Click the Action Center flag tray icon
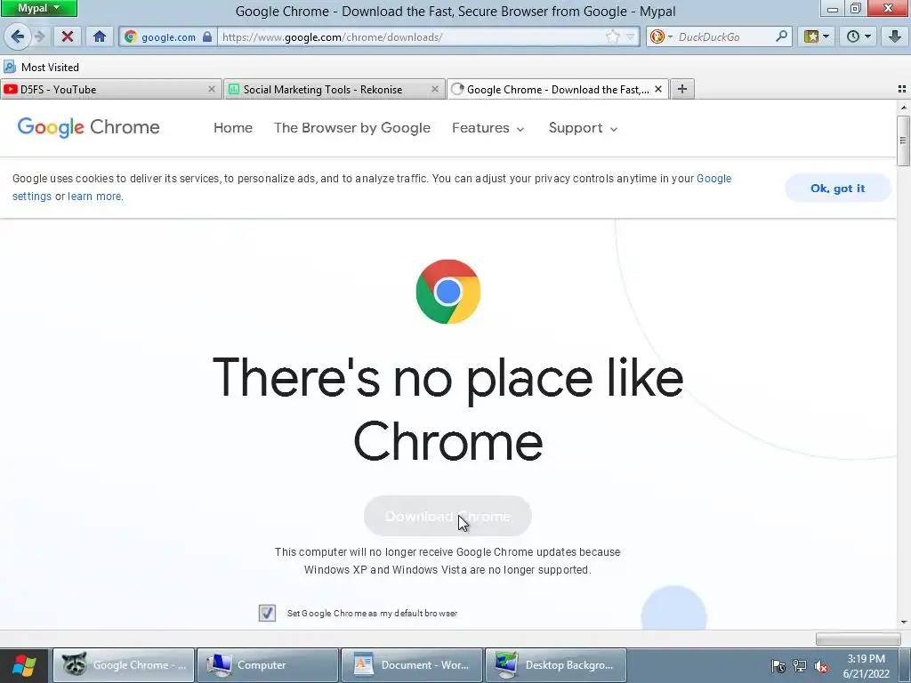This screenshot has width=911, height=683. pos(778,666)
